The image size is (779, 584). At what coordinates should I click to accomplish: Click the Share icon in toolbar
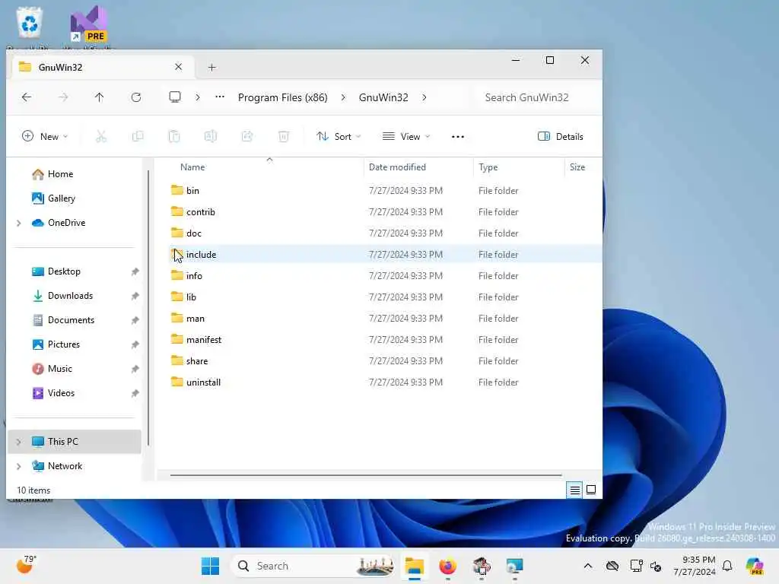pos(247,136)
